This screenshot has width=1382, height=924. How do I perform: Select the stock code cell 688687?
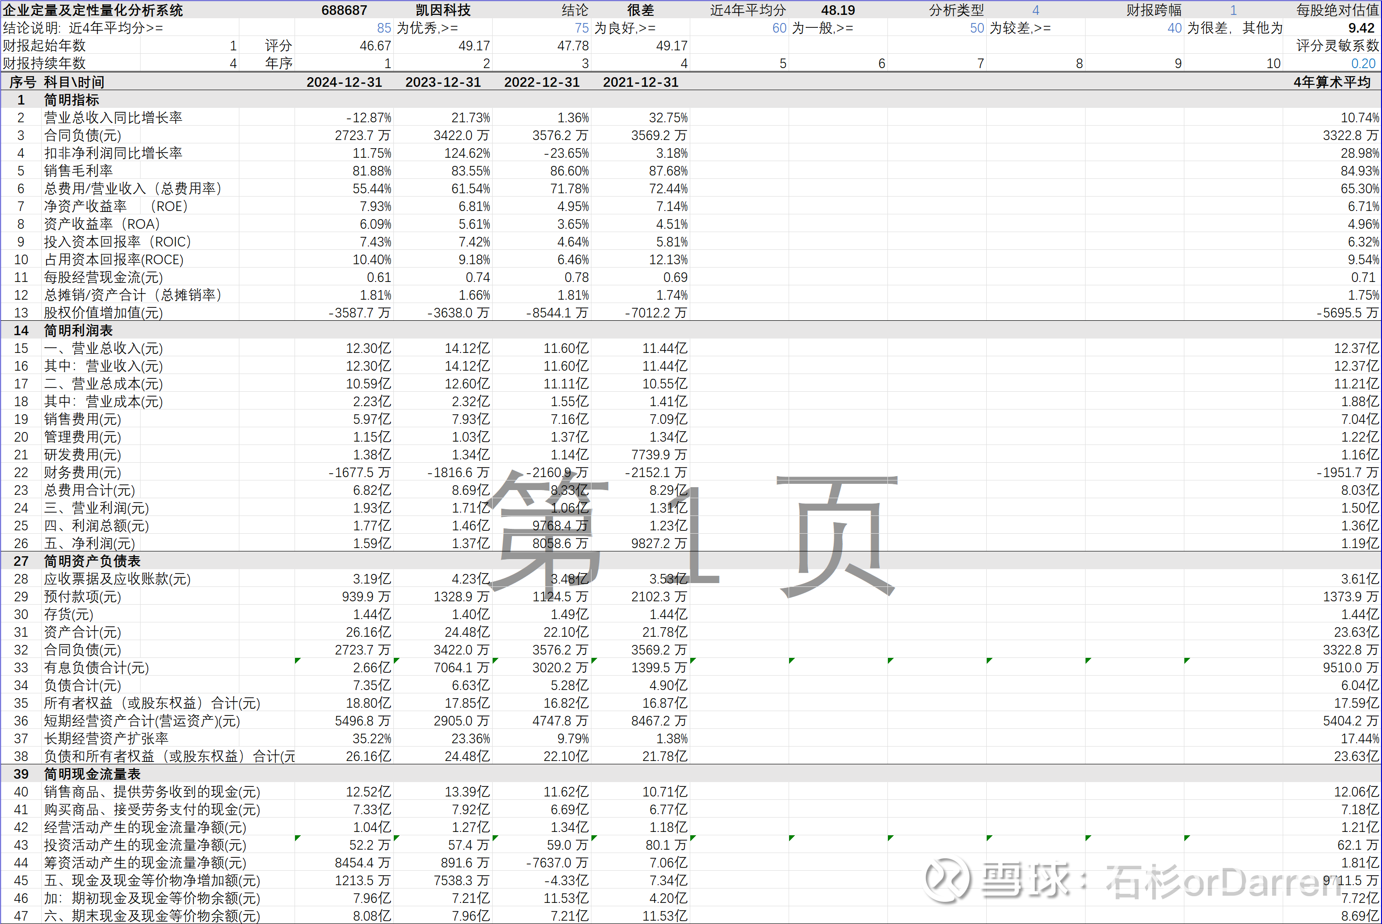(344, 10)
